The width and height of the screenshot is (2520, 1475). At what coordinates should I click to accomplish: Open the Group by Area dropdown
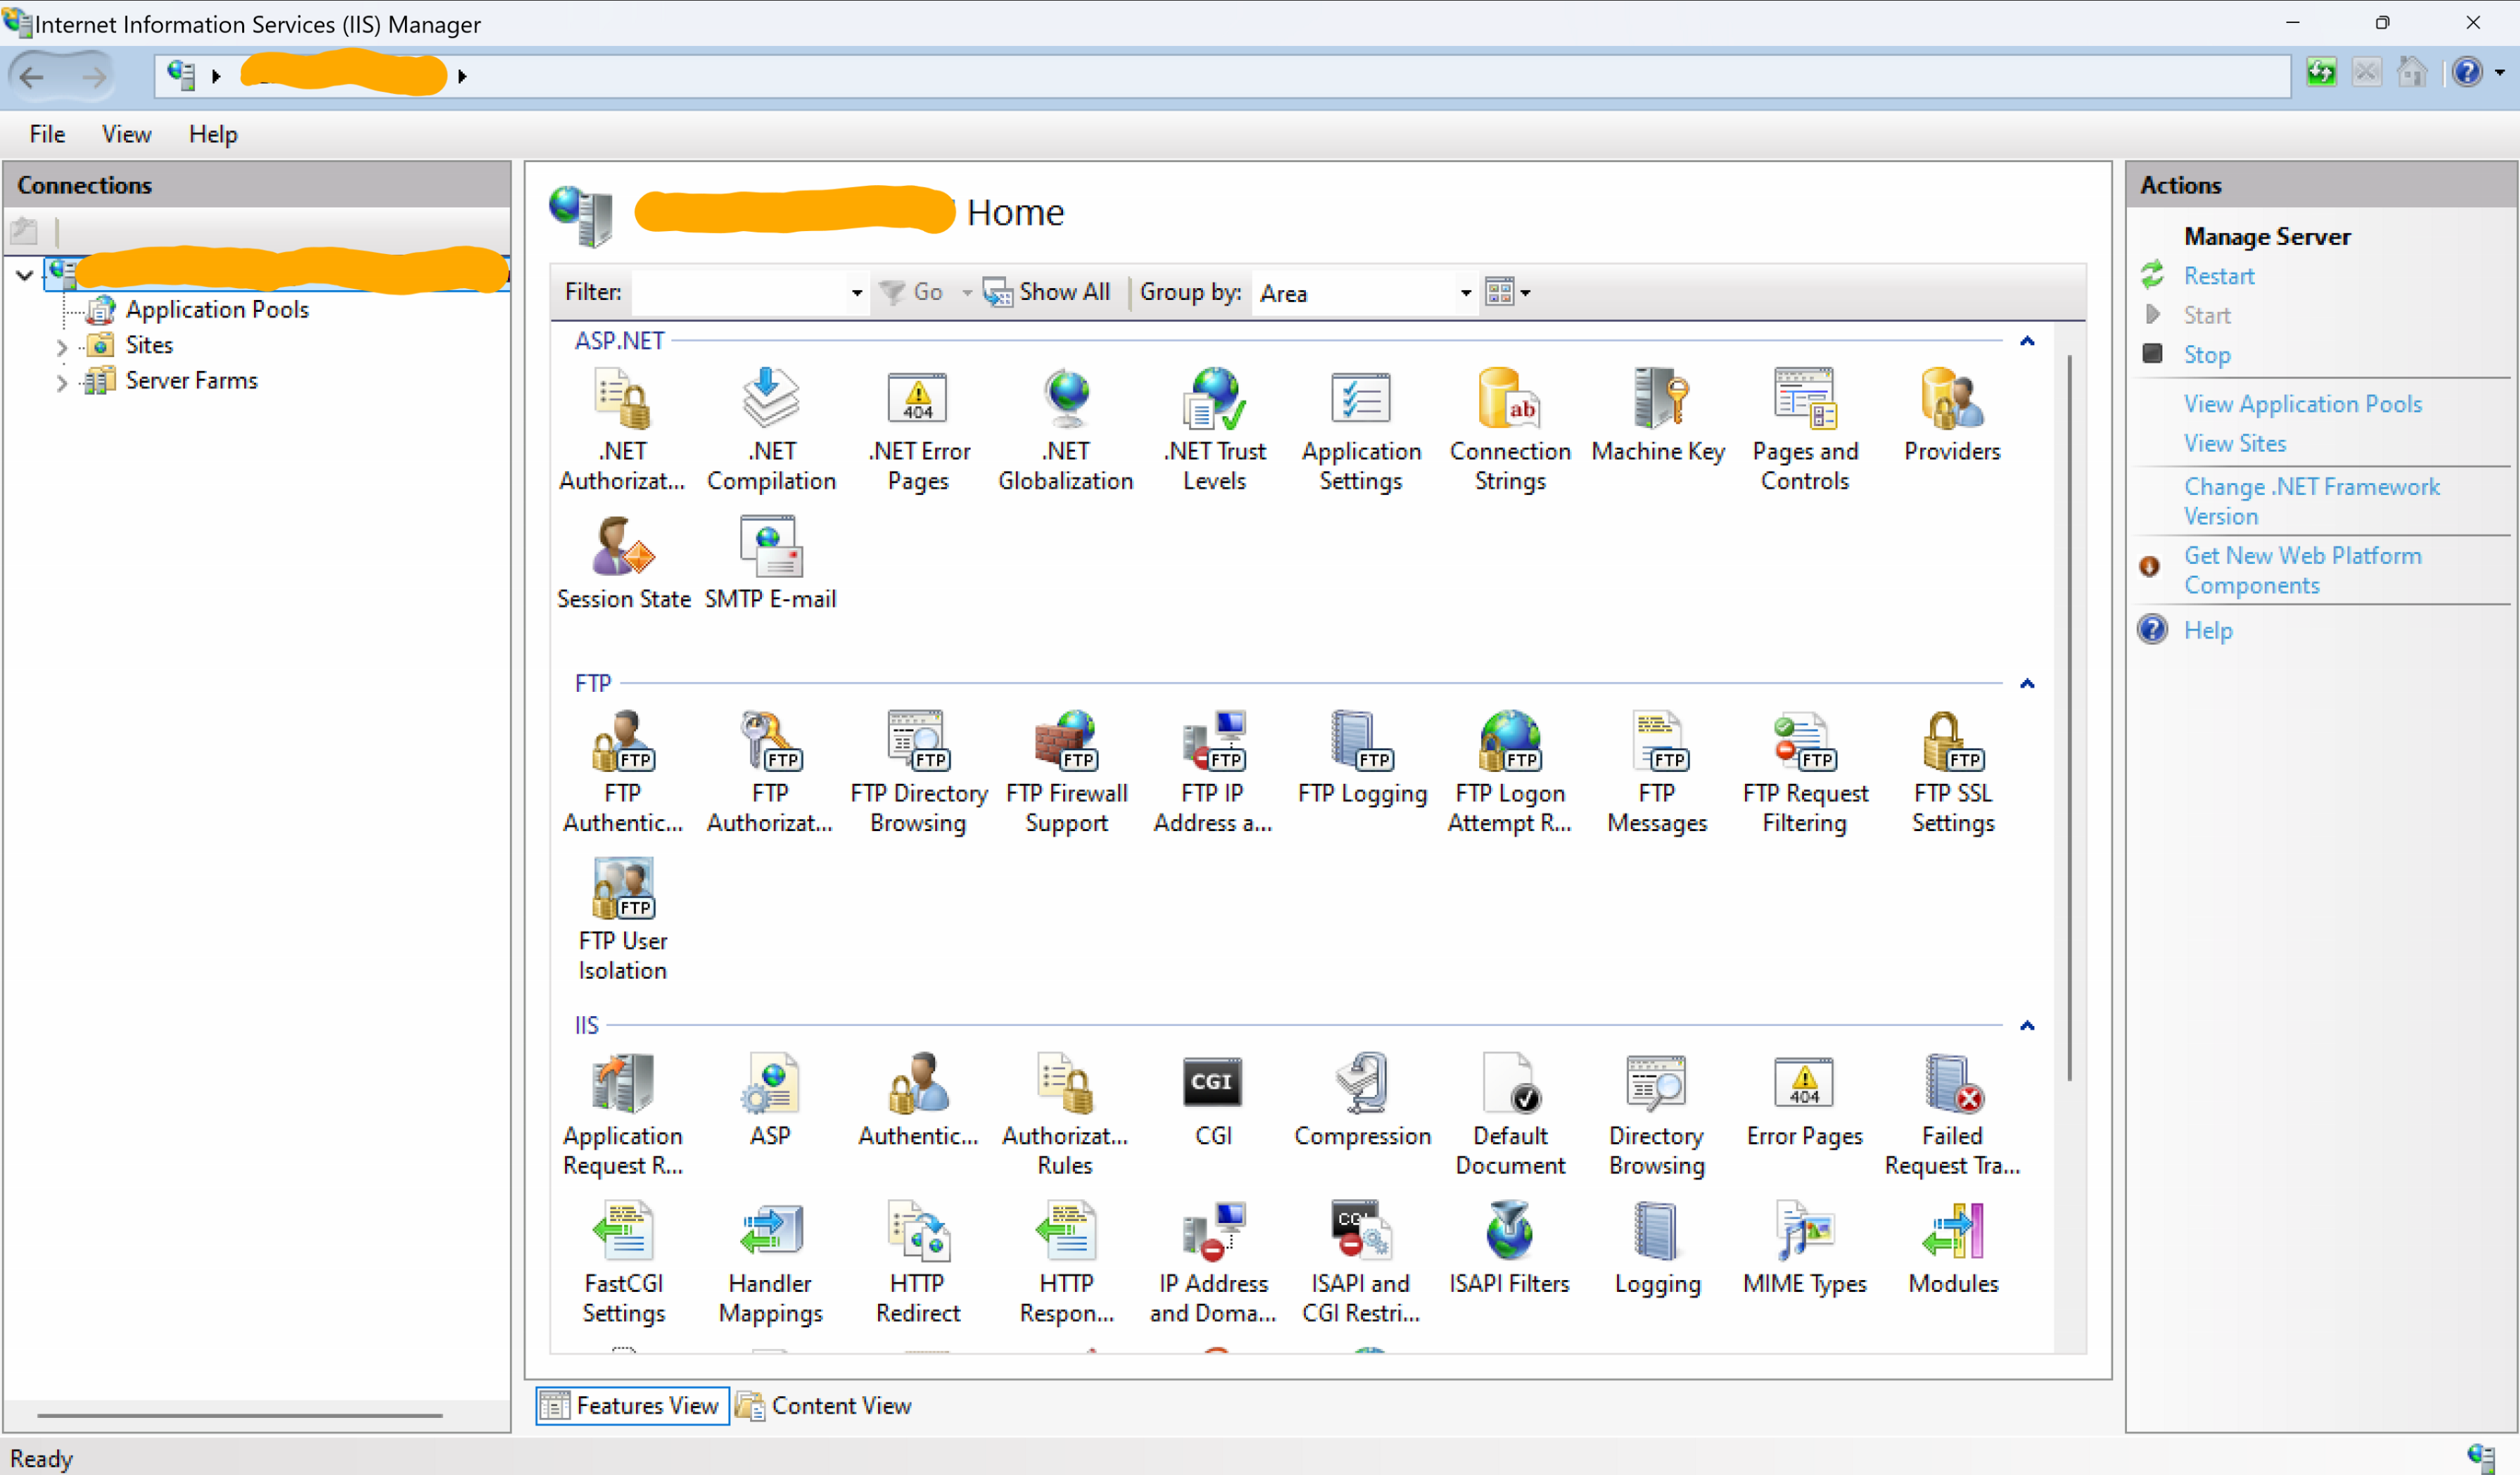pyautogui.click(x=1464, y=293)
